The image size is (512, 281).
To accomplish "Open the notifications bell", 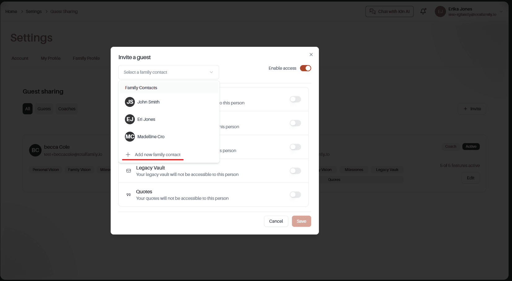I will point(423,11).
